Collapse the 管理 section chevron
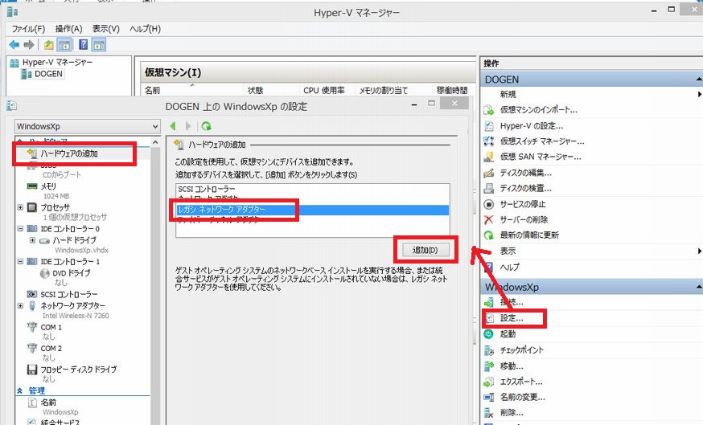 21,390
